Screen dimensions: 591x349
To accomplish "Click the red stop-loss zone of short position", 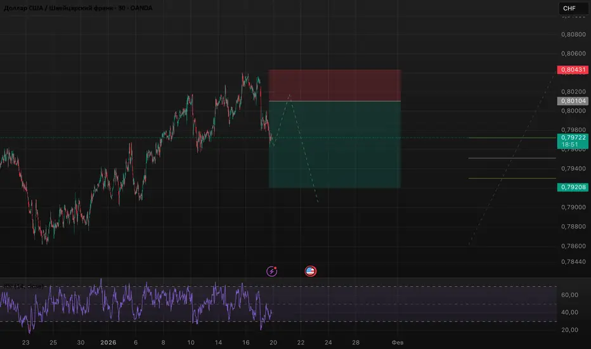I will (x=335, y=85).
